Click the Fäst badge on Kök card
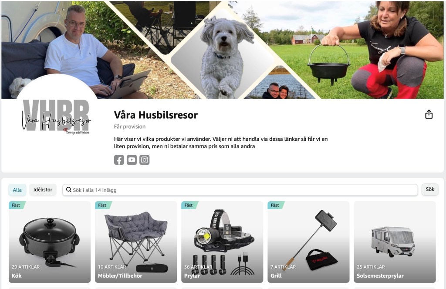This screenshot has height=289, width=446. (17, 205)
